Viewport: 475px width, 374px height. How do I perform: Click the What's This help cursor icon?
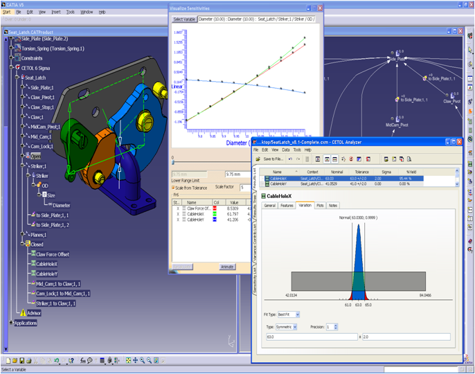coord(71,360)
